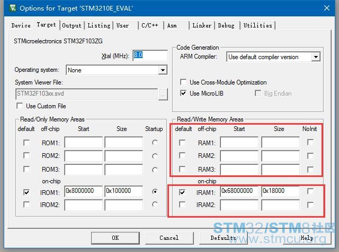Check the ROM2 default checkbox

(x=26, y=155)
